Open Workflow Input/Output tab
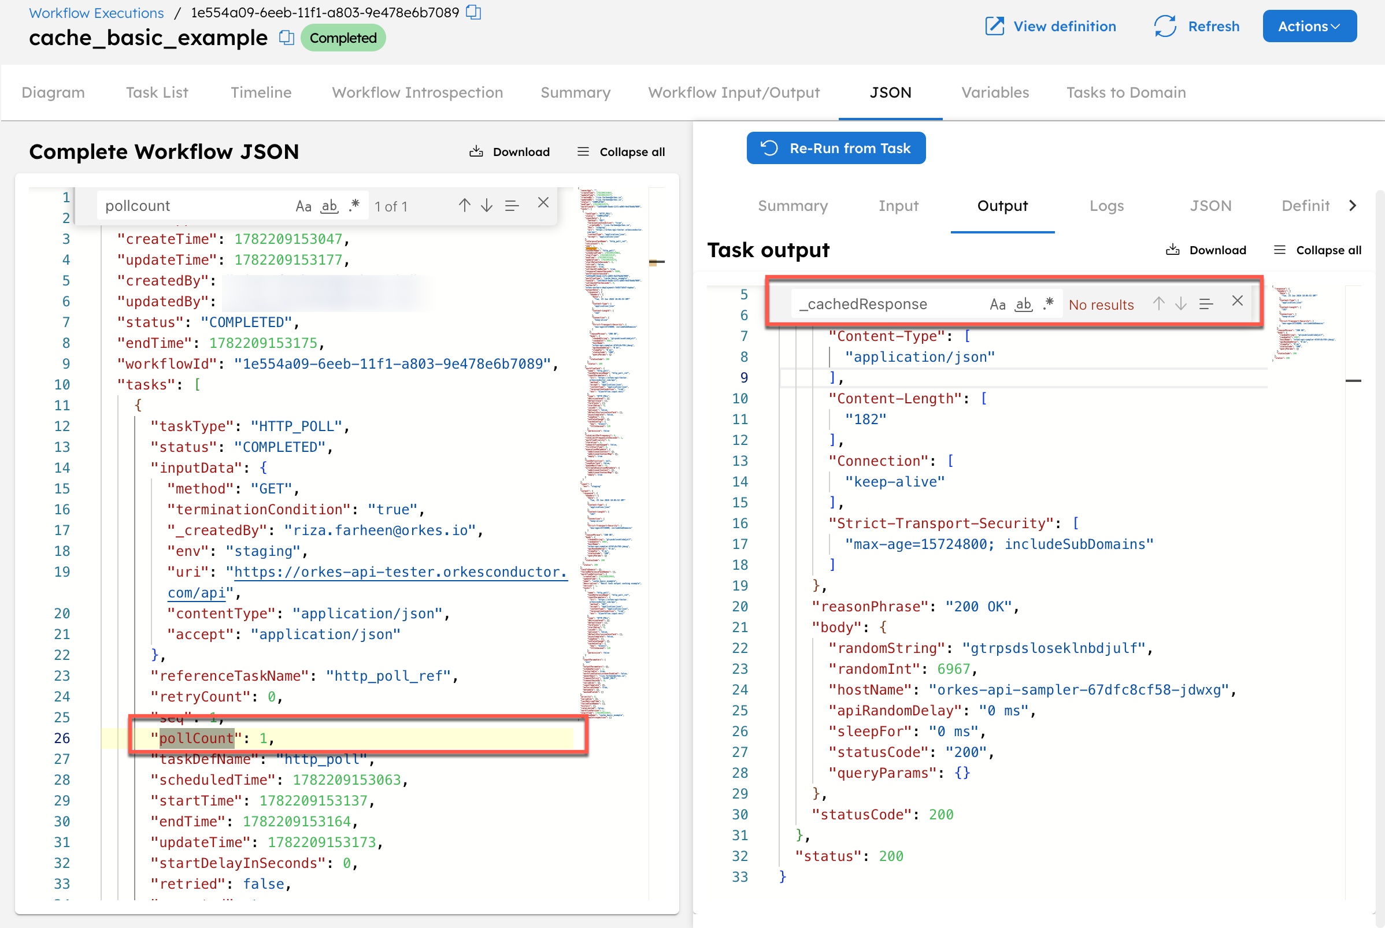The width and height of the screenshot is (1385, 928). pos(734,92)
